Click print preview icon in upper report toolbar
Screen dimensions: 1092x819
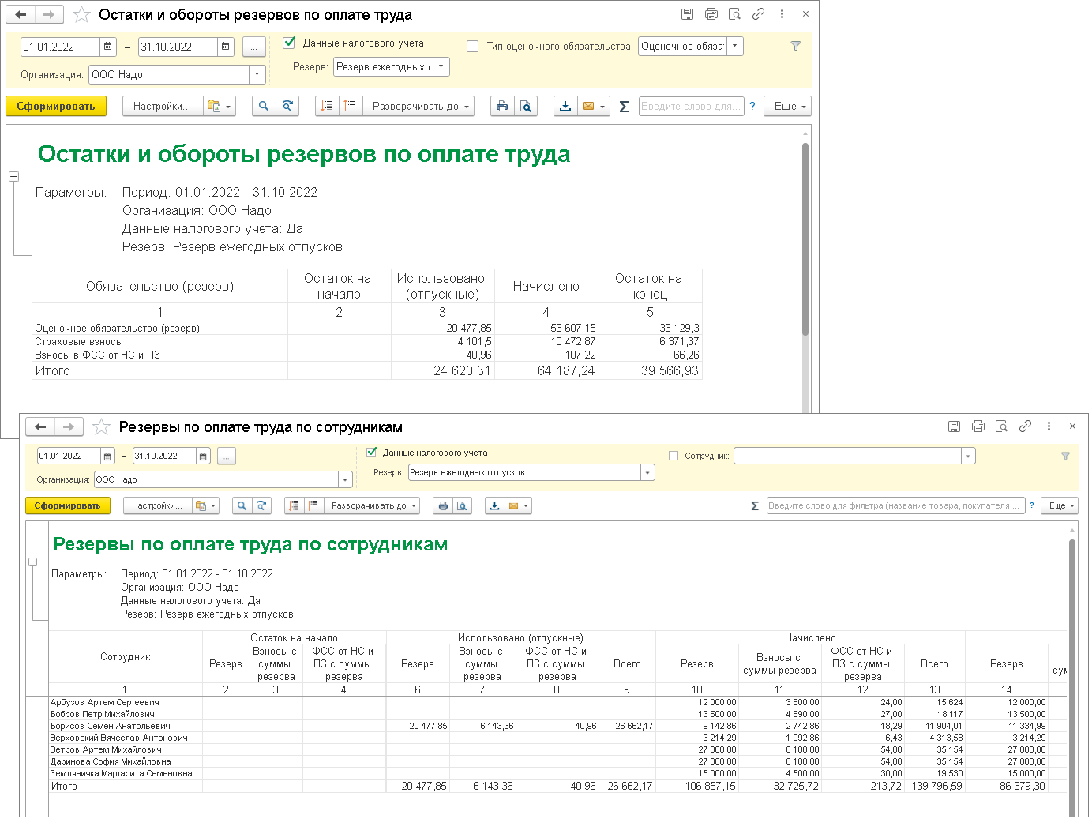(x=526, y=106)
